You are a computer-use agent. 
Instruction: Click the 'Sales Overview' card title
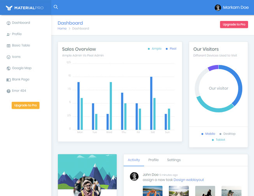79,49
